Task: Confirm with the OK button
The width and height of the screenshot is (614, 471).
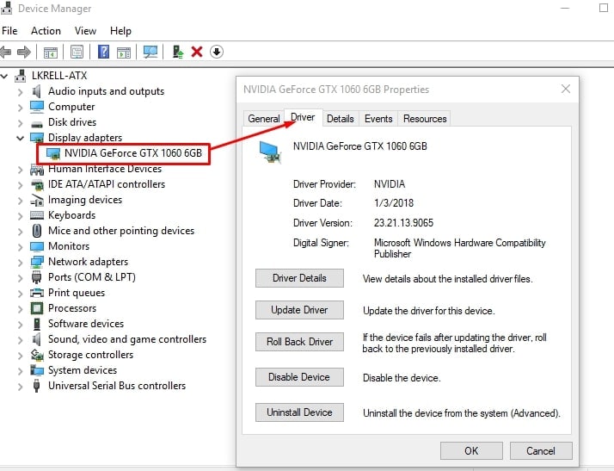Action: pos(471,450)
